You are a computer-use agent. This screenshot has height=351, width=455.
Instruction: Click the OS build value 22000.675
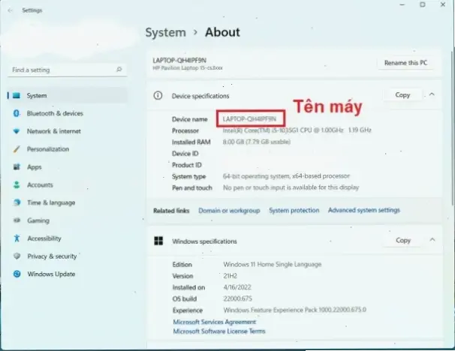238,298
